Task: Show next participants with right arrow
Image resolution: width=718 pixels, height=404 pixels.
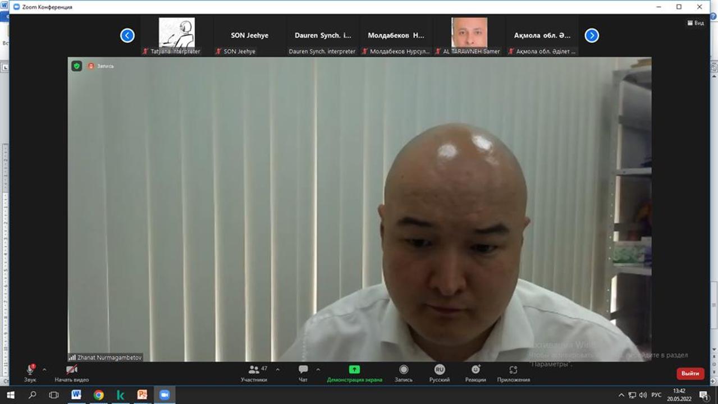Action: click(592, 35)
